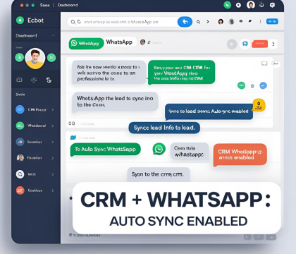Click the green CRM message bubble at the top
The width and height of the screenshot is (296, 254).
[181, 73]
